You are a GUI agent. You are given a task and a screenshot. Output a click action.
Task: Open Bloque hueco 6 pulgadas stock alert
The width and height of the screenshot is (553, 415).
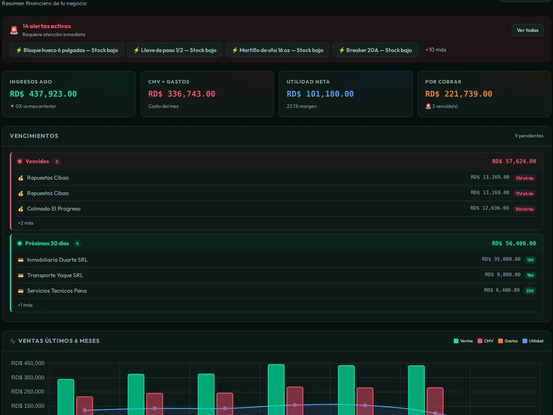point(67,50)
